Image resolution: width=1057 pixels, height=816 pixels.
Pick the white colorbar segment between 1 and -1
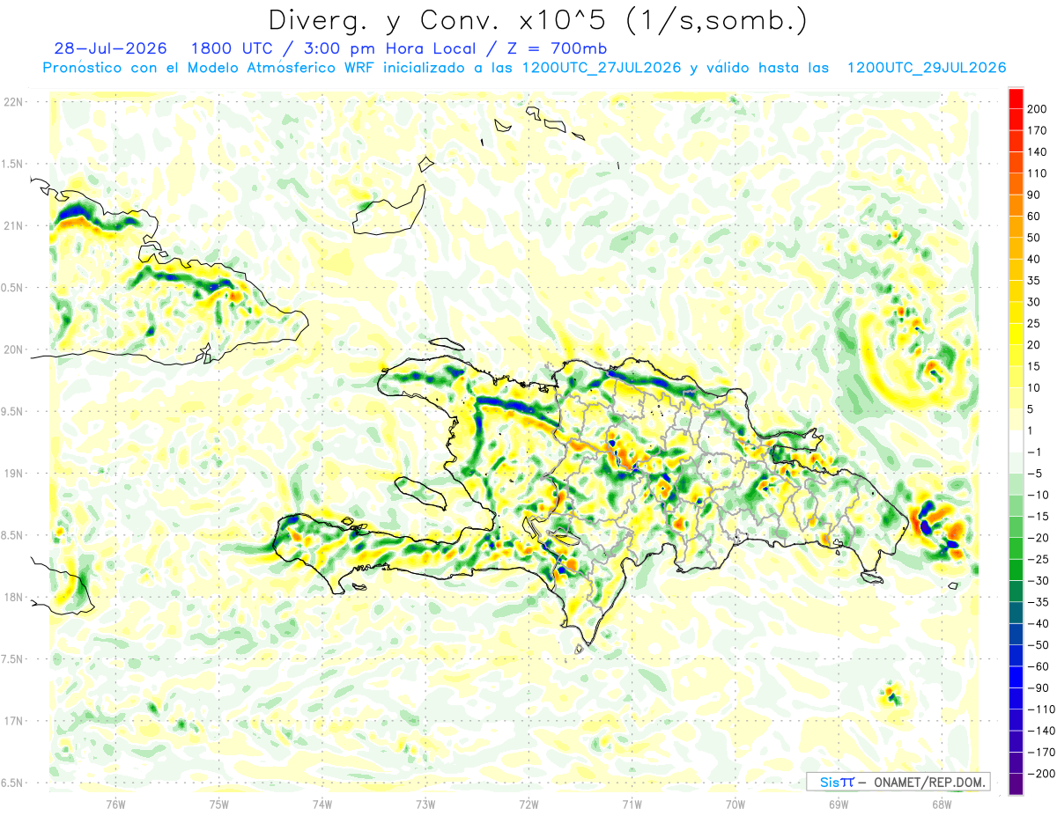pos(1016,441)
